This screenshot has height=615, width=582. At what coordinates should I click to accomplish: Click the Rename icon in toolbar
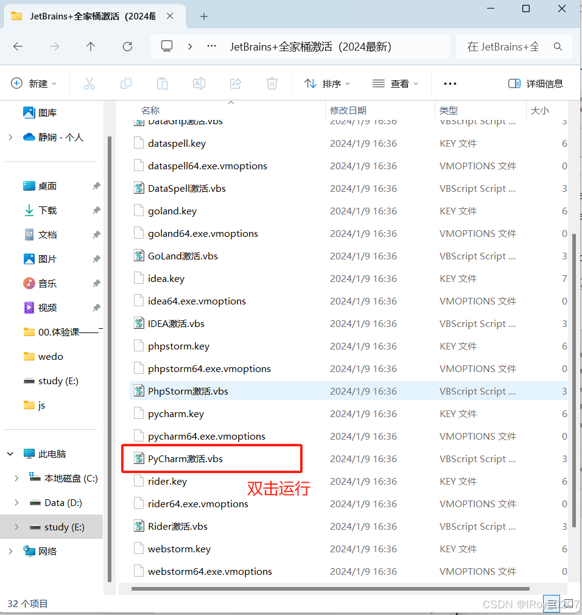pos(199,83)
